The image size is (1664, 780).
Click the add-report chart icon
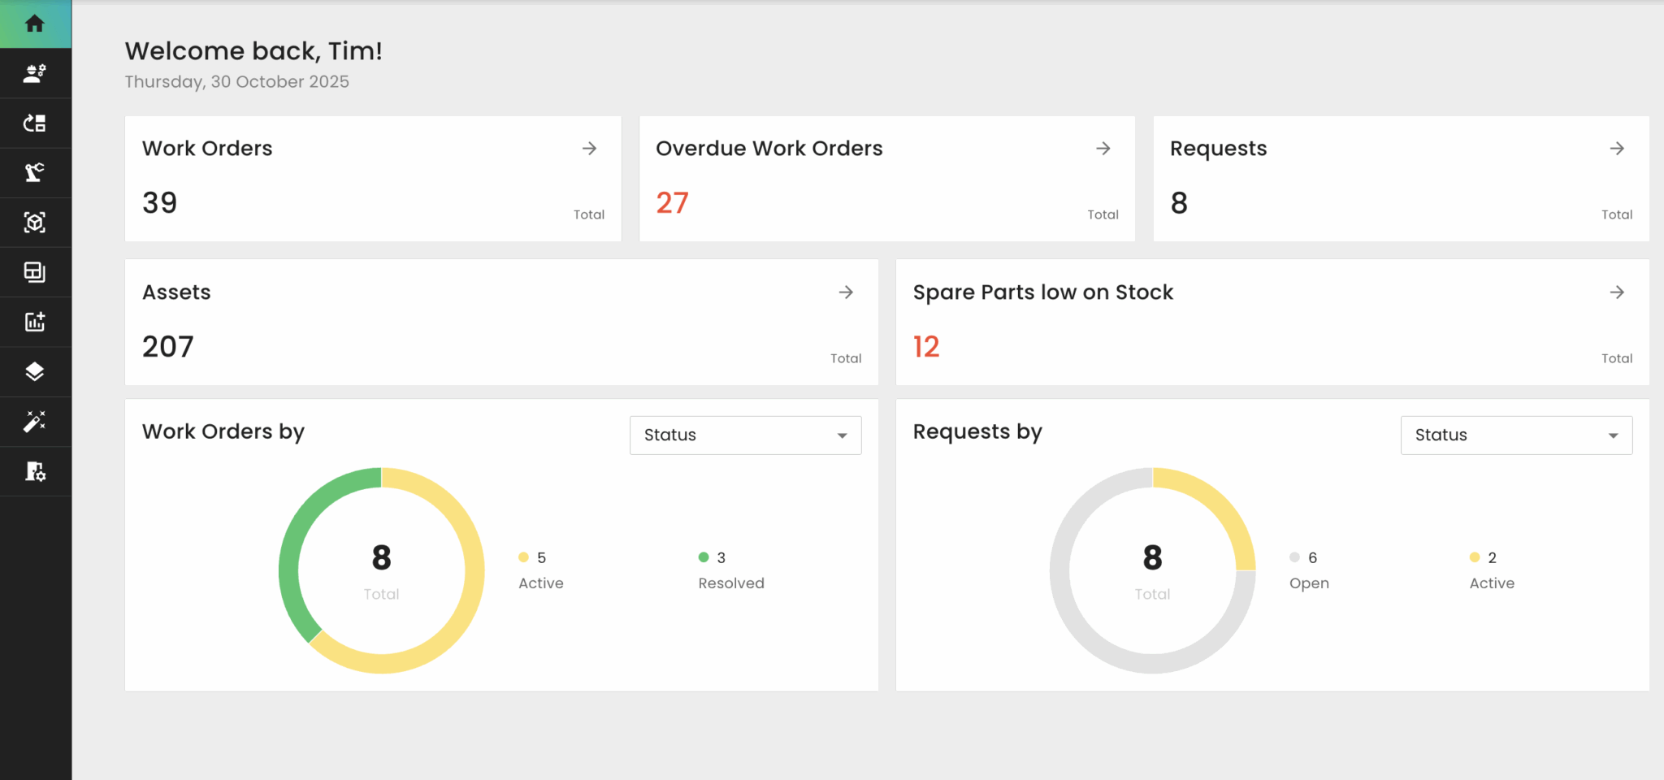[x=36, y=322]
